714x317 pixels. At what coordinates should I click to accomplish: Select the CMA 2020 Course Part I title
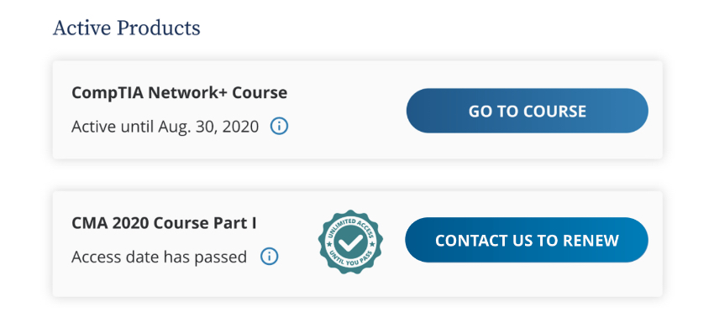point(164,223)
